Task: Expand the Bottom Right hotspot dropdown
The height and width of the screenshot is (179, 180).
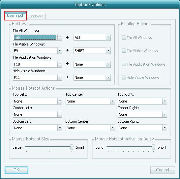Action: click(x=142, y=128)
